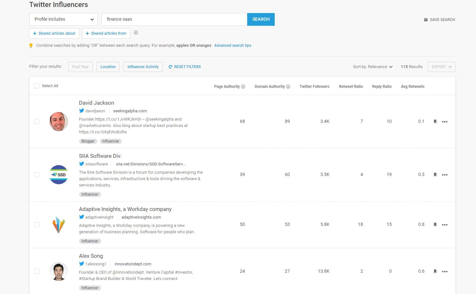Click the plus icon on Shared articles from
The width and height of the screenshot is (476, 294).
click(x=87, y=33)
